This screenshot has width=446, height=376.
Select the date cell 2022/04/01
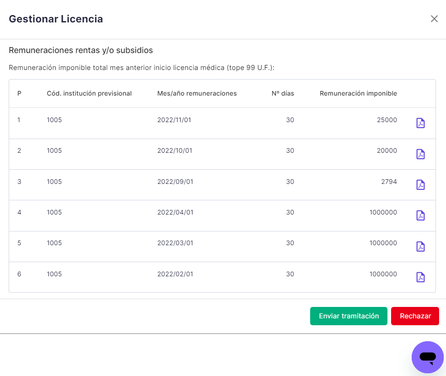(175, 212)
